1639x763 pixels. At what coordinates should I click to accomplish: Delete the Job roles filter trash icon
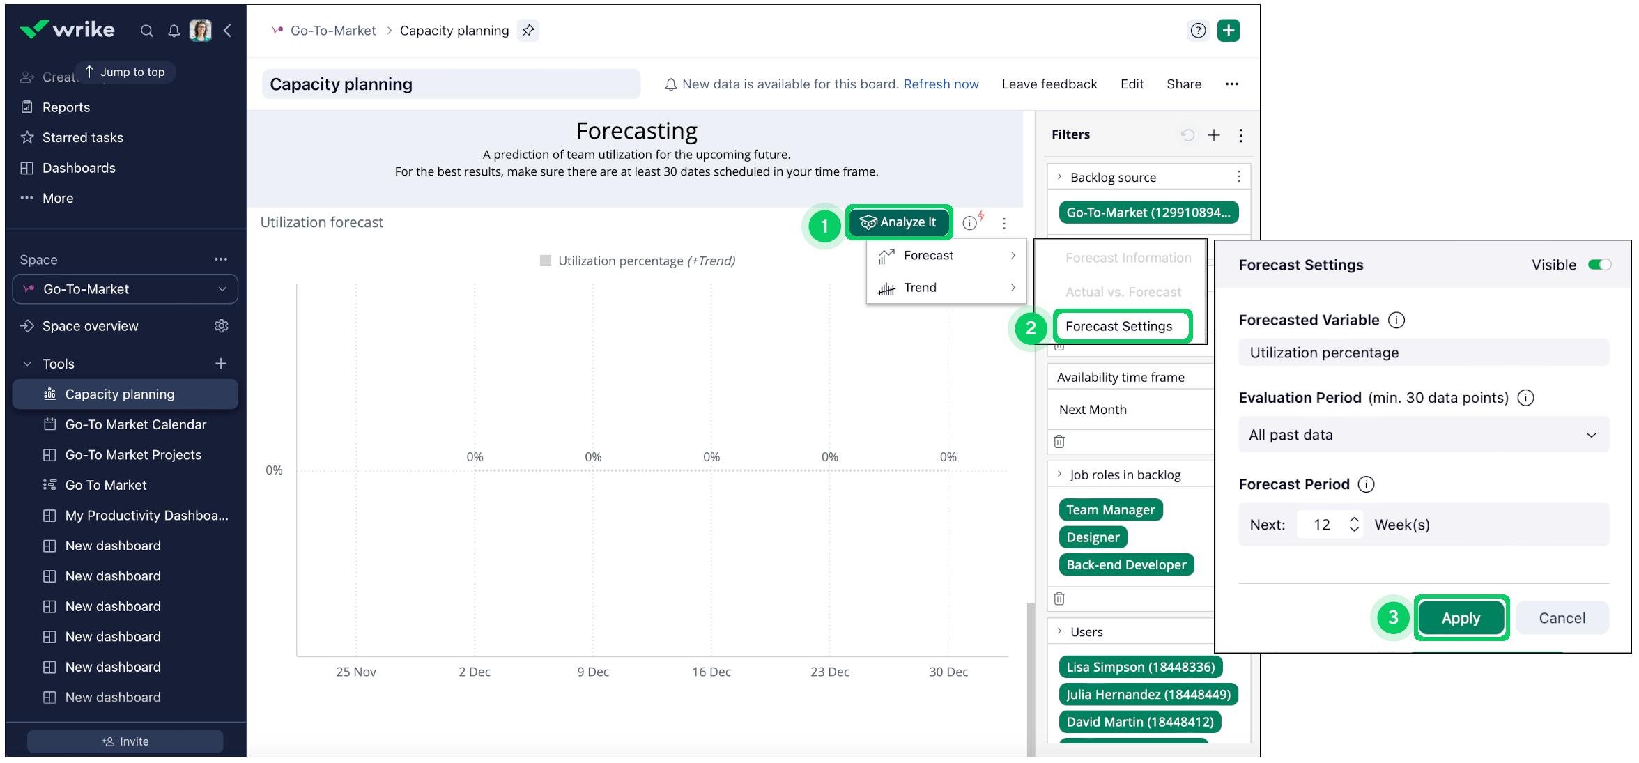[1059, 599]
